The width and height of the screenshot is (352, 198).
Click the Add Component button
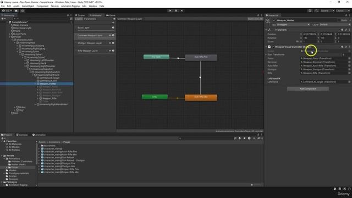(x=308, y=89)
